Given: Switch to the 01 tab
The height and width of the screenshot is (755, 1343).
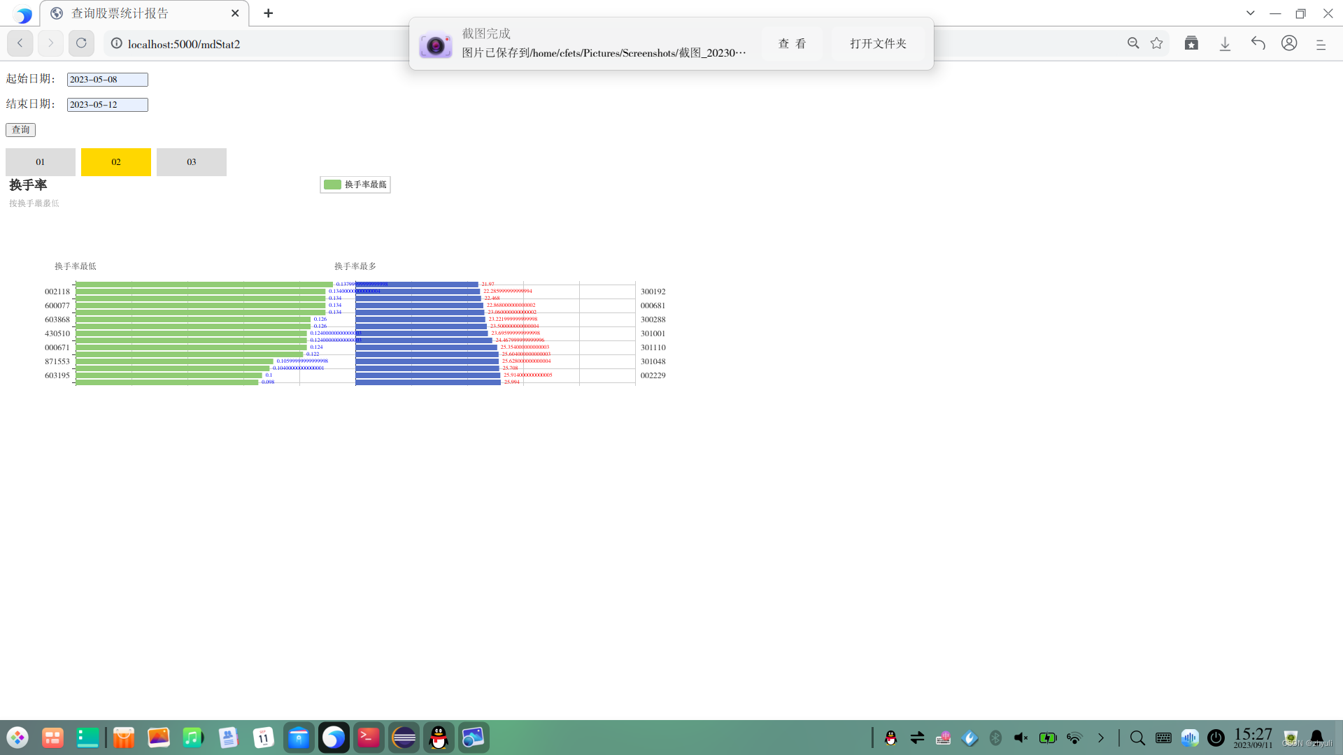Looking at the screenshot, I should pos(41,162).
